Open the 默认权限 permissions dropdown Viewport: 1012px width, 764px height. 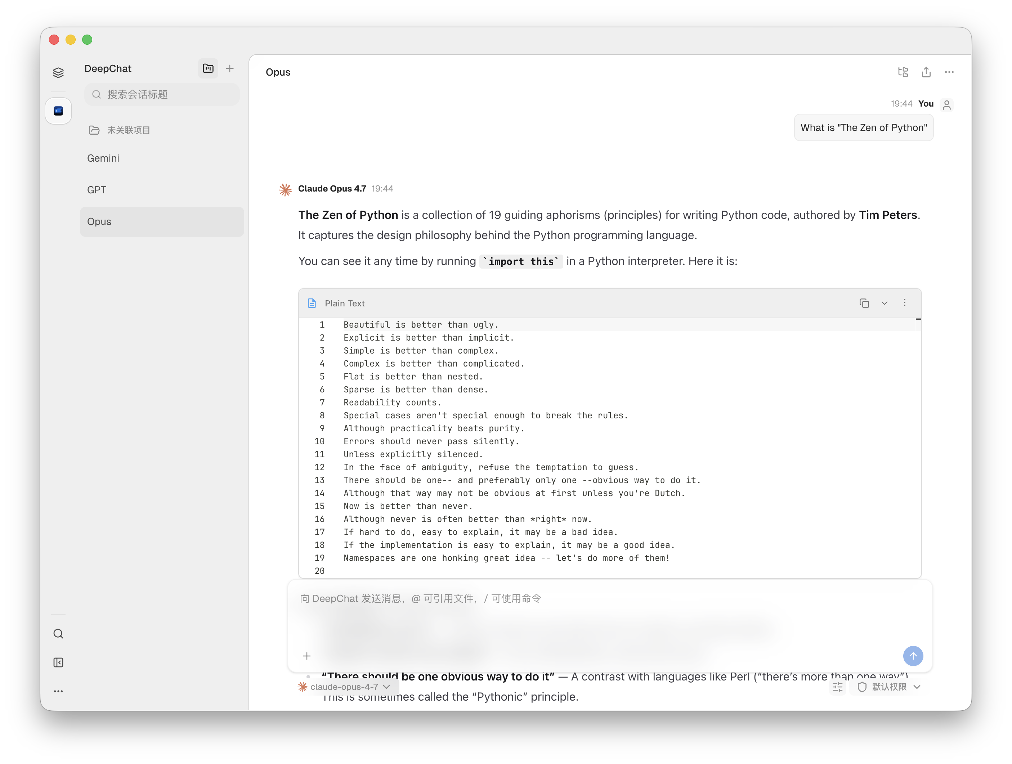click(x=888, y=687)
